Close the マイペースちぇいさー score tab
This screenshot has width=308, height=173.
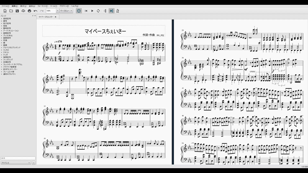[56, 17]
